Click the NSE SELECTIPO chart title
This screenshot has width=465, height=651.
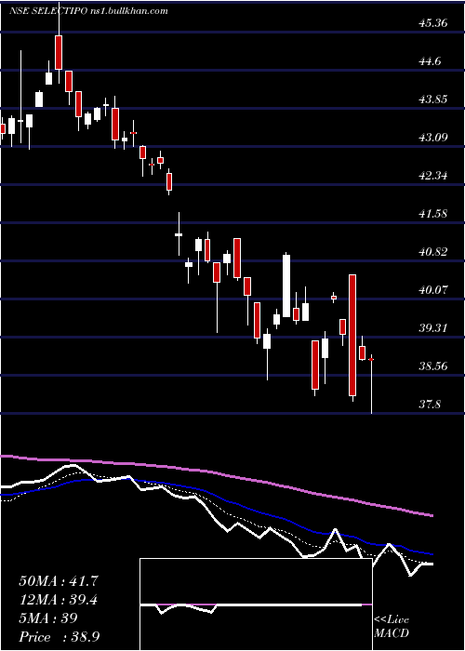(x=88, y=11)
